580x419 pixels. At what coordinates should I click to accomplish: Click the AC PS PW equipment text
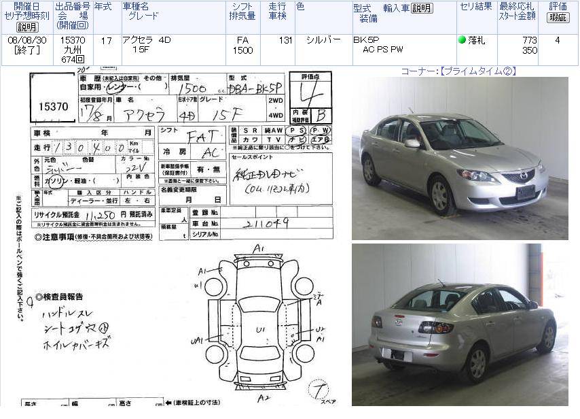pyautogui.click(x=383, y=49)
